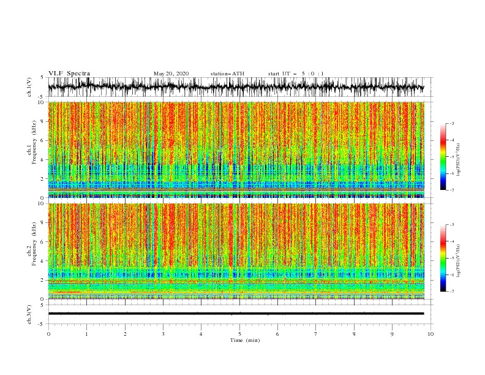Click the time axis tick label '7'
This screenshot has height=375, width=485.
point(316,334)
